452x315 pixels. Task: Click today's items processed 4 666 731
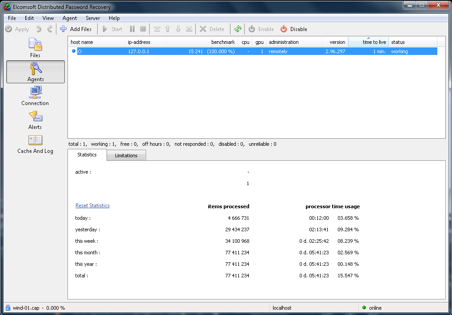238,218
